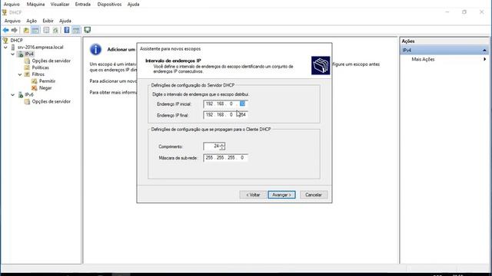Open the VM Ajuda menu at top
492x276 pixels.
point(133,5)
